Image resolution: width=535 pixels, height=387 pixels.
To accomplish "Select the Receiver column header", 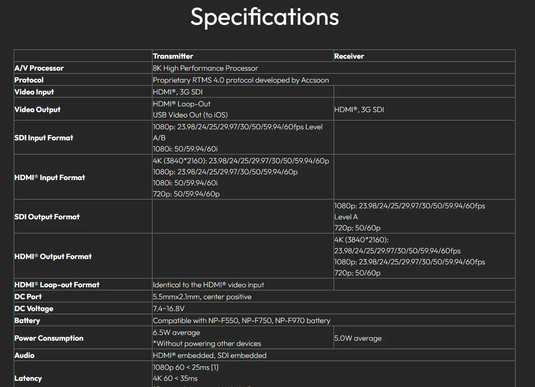I will point(349,56).
